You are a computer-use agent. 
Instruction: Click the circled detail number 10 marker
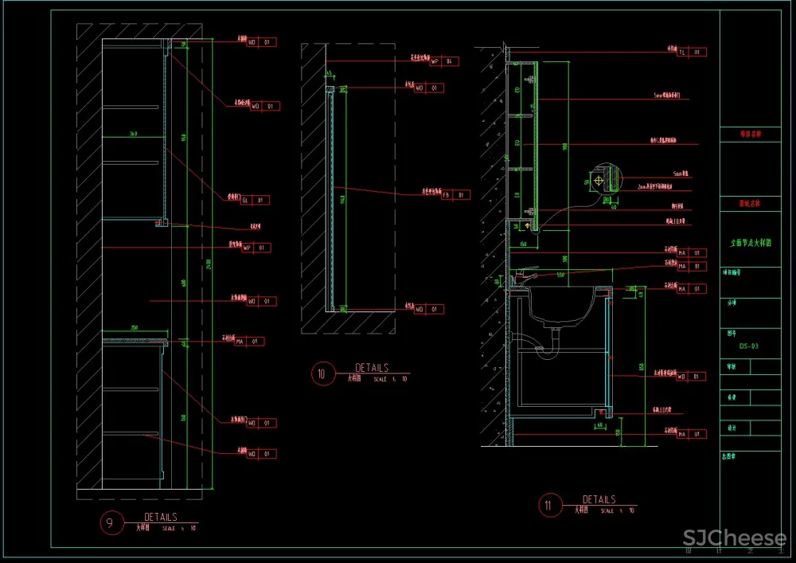point(323,373)
